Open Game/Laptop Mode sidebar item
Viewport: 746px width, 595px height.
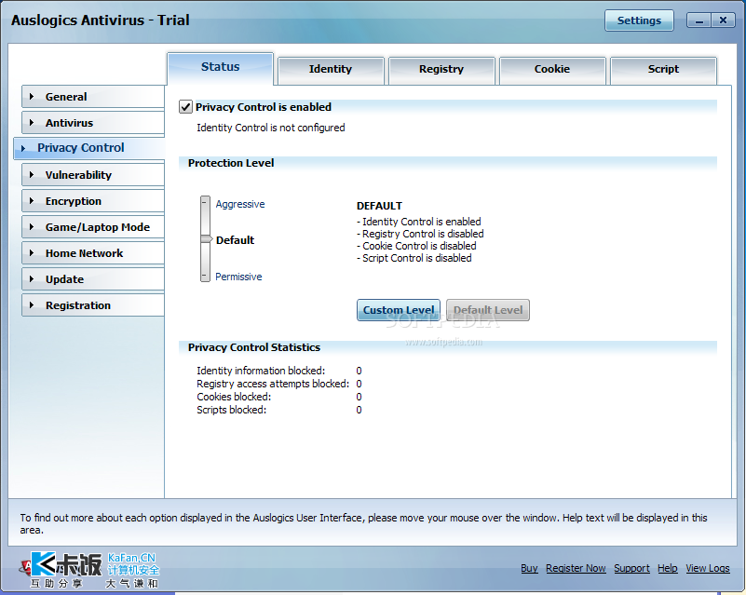tap(93, 227)
